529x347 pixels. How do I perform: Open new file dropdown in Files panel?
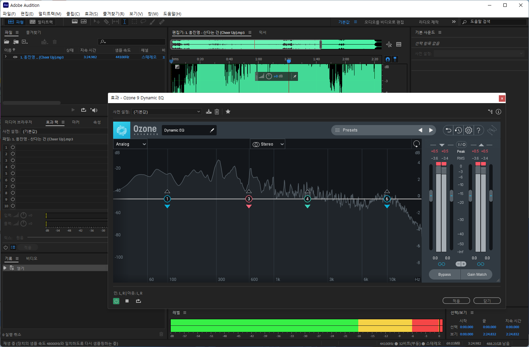coord(25,42)
